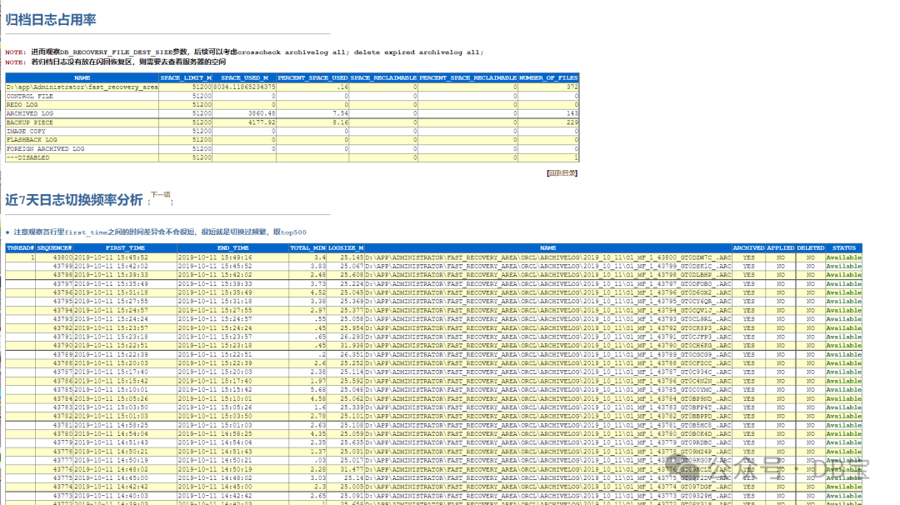Click the 229 number of files value
900x505 pixels.
tap(572, 122)
